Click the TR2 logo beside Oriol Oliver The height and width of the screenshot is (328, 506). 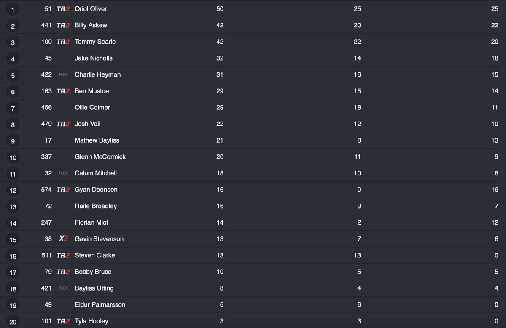pos(63,9)
